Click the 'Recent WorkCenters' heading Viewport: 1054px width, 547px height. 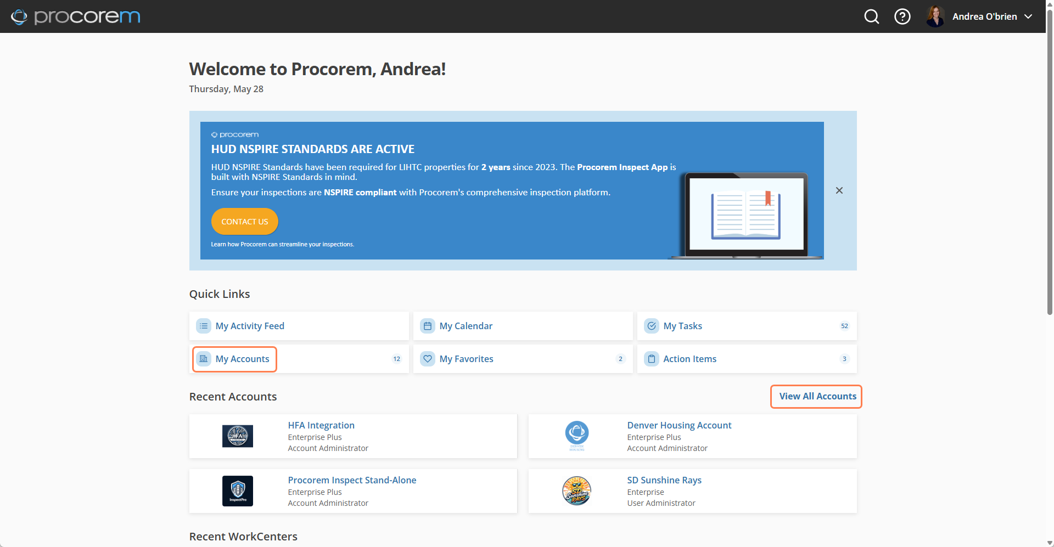[x=243, y=537]
